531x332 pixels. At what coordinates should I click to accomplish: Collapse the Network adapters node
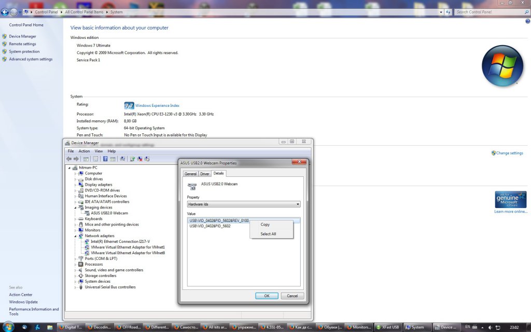[75, 236]
